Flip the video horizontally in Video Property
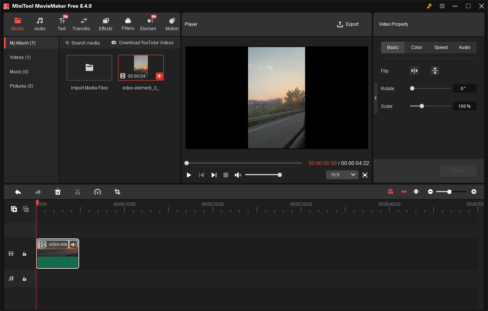Screen dimensions: 488x311 click(x=414, y=70)
